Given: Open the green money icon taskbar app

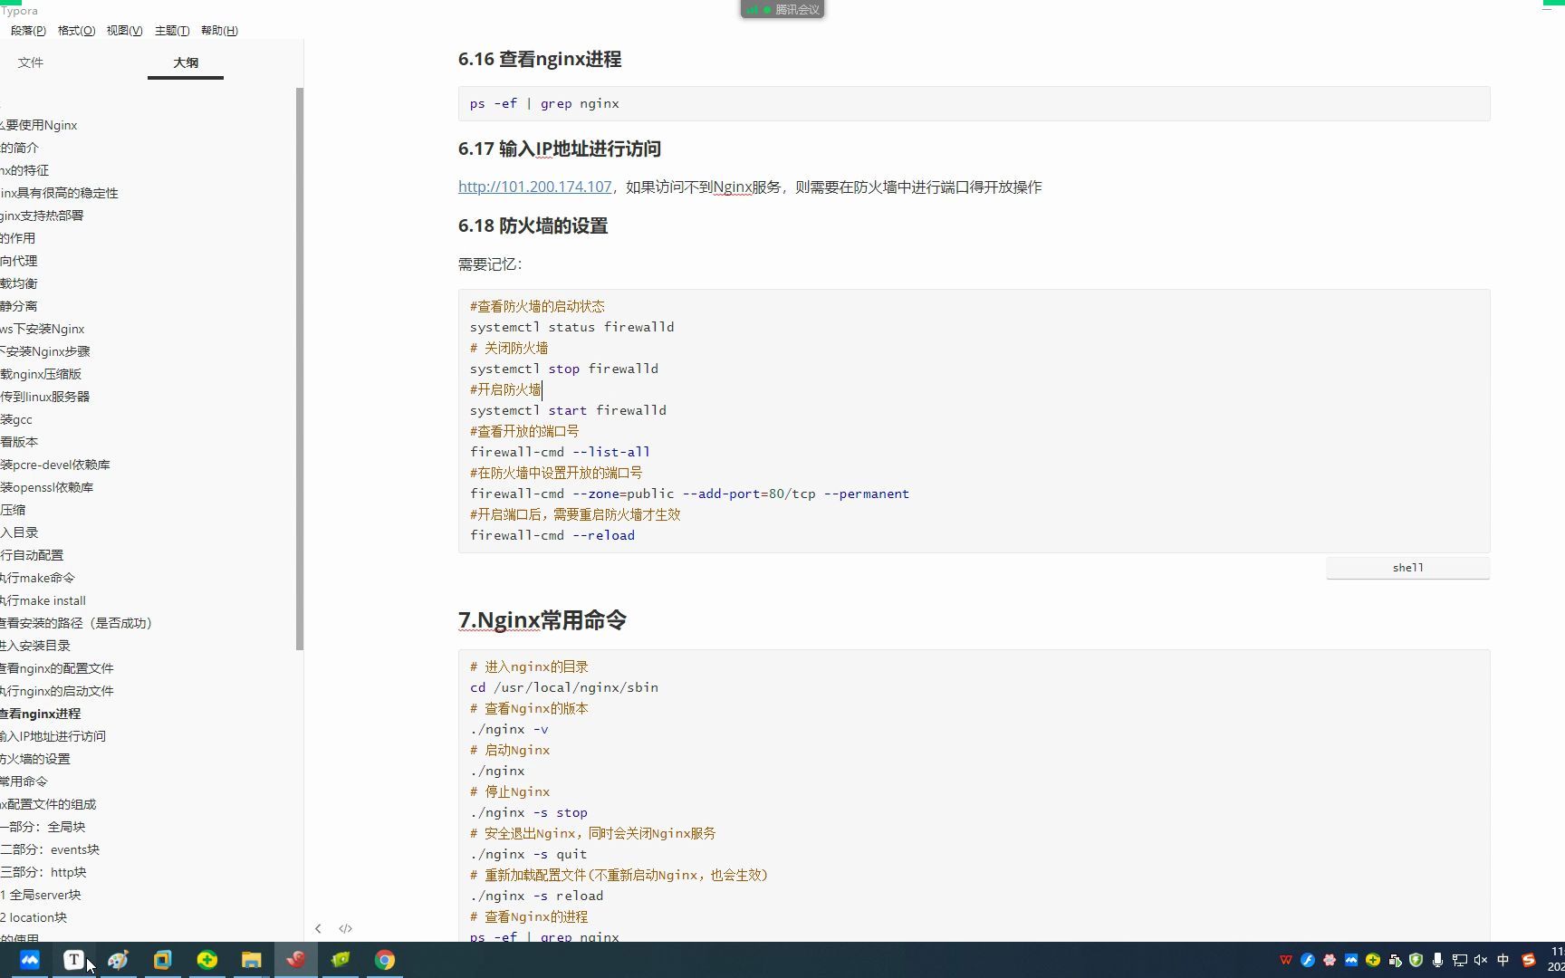Looking at the screenshot, I should coord(341,960).
